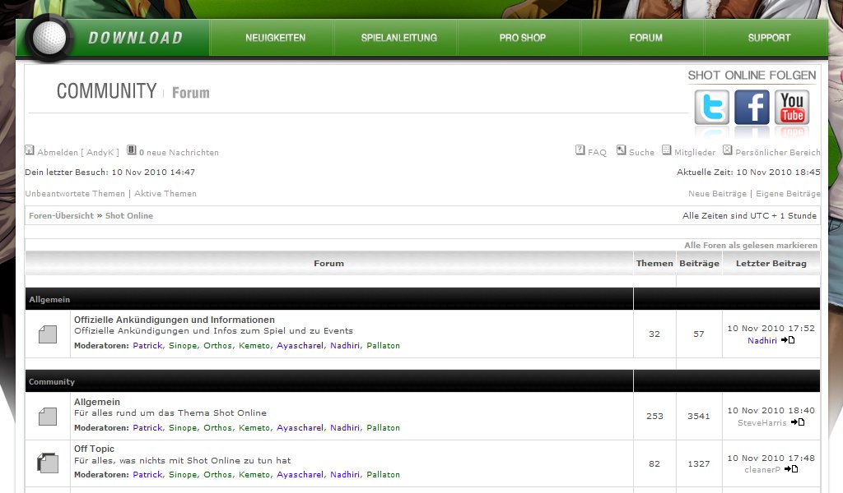Open the Community category header
Screen dimensions: 843x493
click(x=52, y=381)
